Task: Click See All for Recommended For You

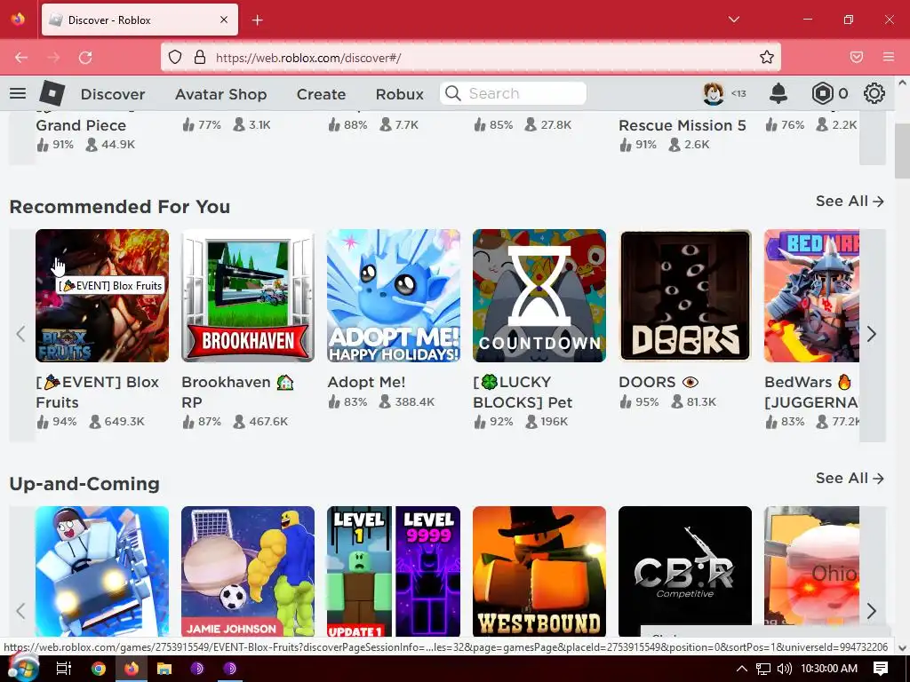Action: pos(850,202)
